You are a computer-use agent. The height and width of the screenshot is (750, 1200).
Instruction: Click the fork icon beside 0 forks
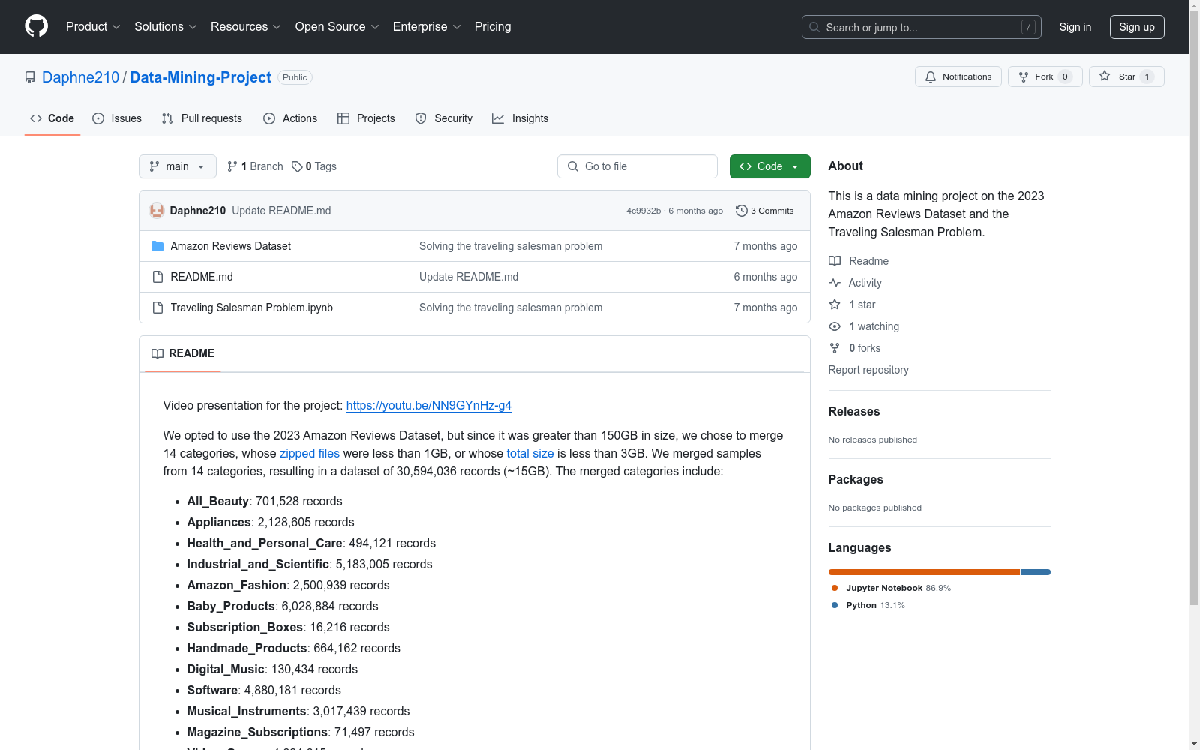pos(835,348)
